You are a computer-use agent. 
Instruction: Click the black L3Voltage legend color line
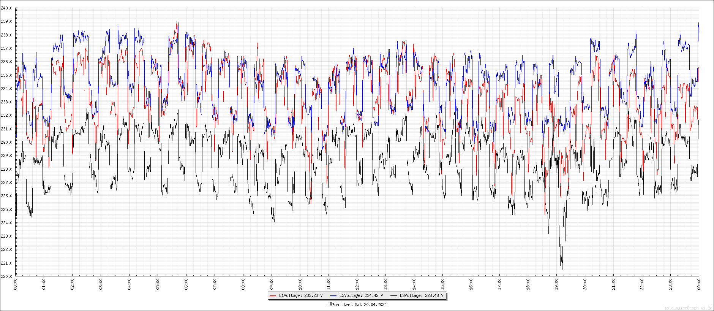tap(393, 295)
